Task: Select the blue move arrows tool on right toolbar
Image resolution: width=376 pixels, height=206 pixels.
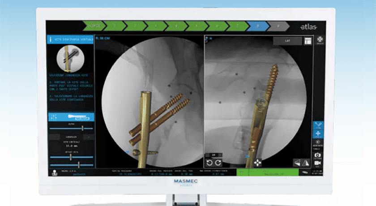Action: coord(318,134)
